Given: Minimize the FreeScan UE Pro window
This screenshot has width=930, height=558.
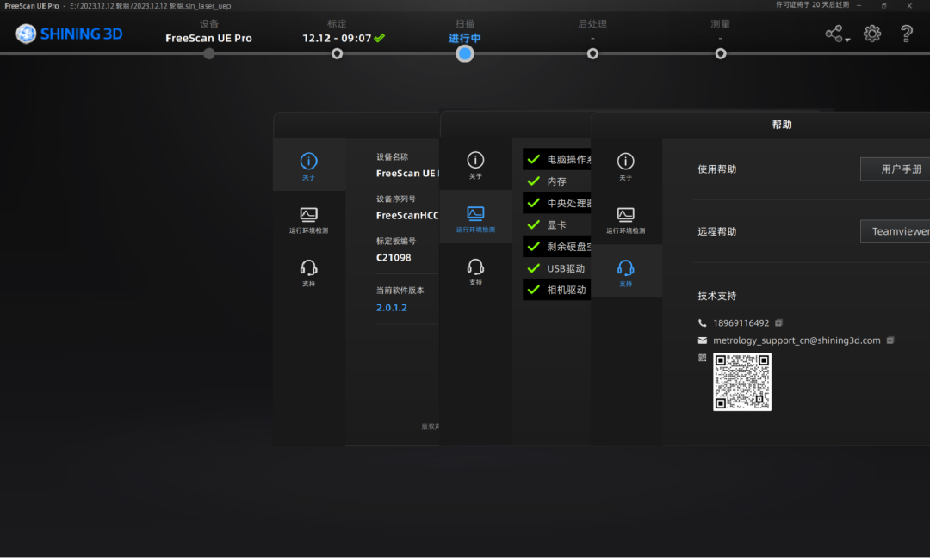Looking at the screenshot, I should click(x=859, y=5).
